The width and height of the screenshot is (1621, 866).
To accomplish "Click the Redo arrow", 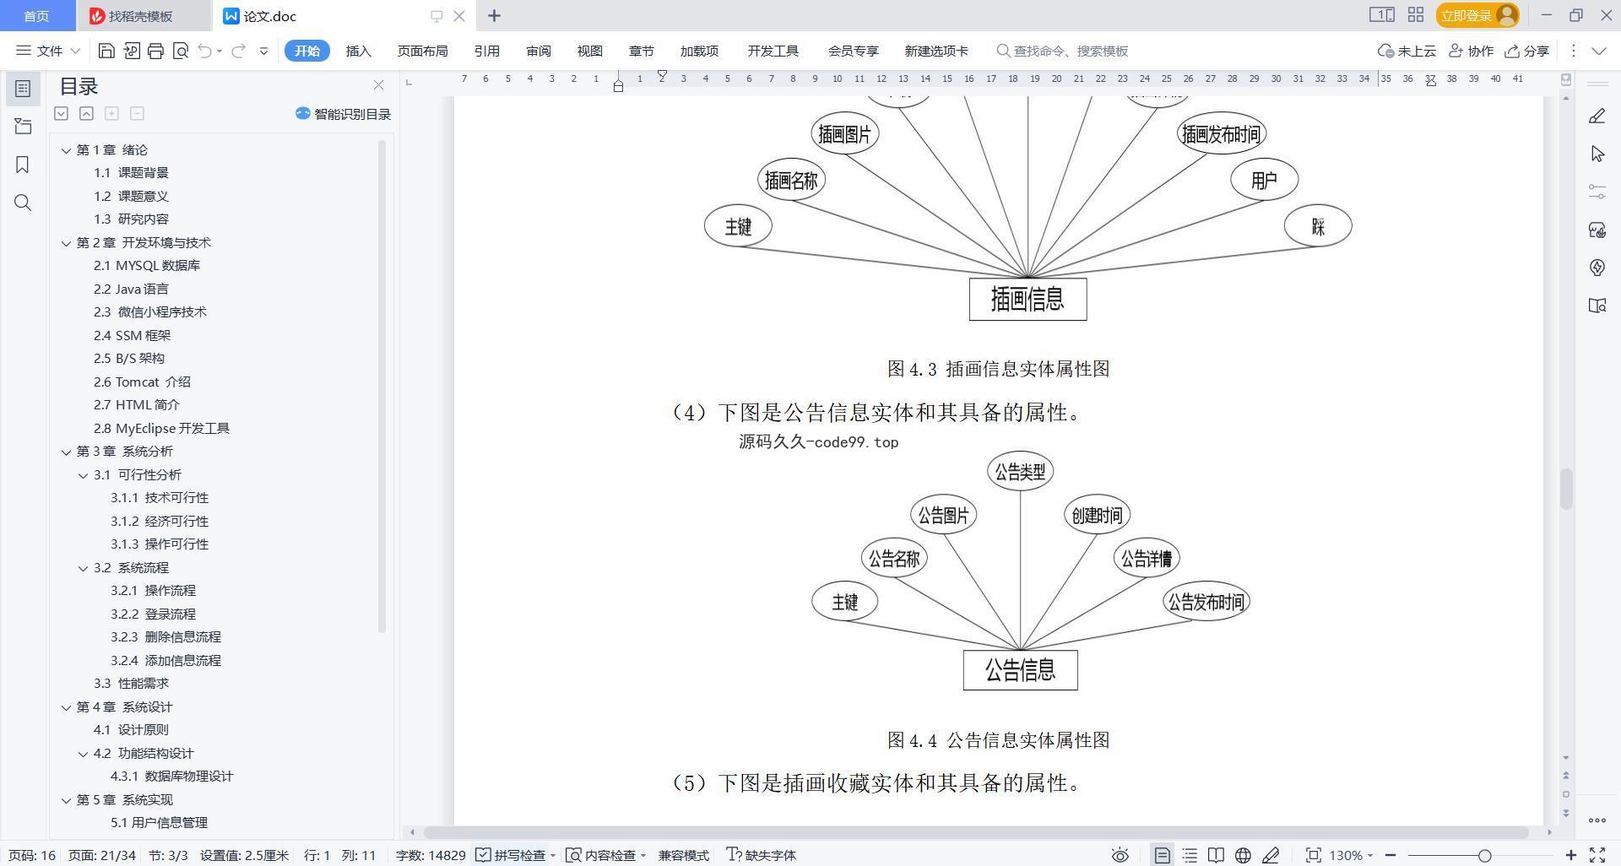I will [x=238, y=51].
